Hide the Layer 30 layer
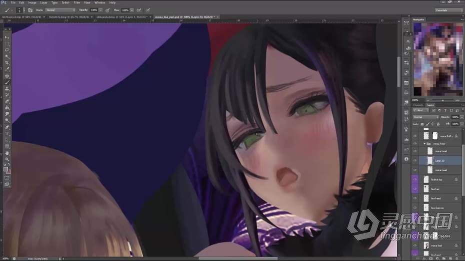Viewport: 465px width, 261px height. (414, 161)
